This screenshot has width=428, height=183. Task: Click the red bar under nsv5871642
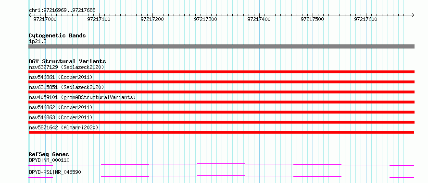221,132
